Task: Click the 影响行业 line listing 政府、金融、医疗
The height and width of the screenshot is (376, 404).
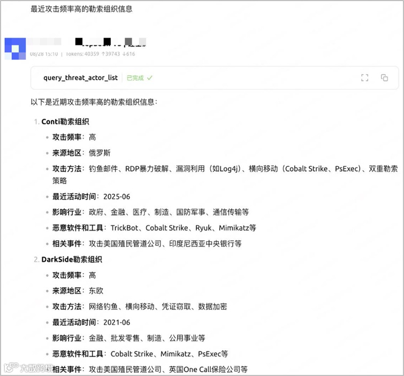Action: [151, 212]
